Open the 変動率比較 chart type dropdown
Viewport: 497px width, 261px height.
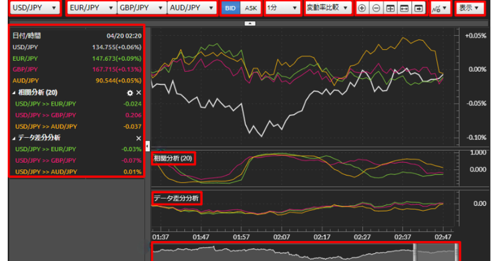[328, 8]
